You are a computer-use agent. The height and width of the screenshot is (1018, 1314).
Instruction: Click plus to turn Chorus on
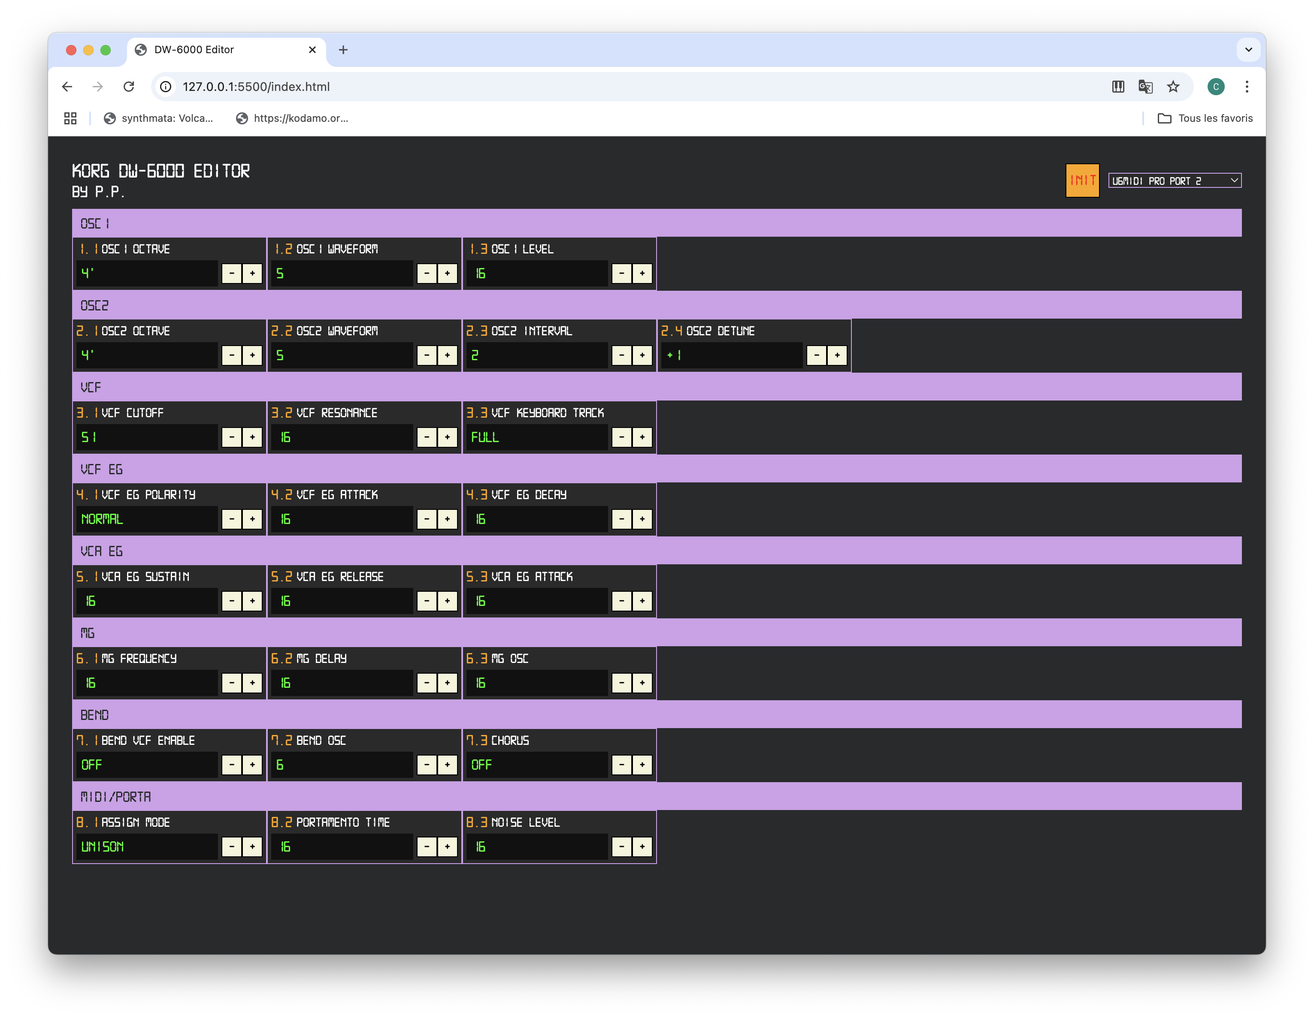(x=642, y=765)
